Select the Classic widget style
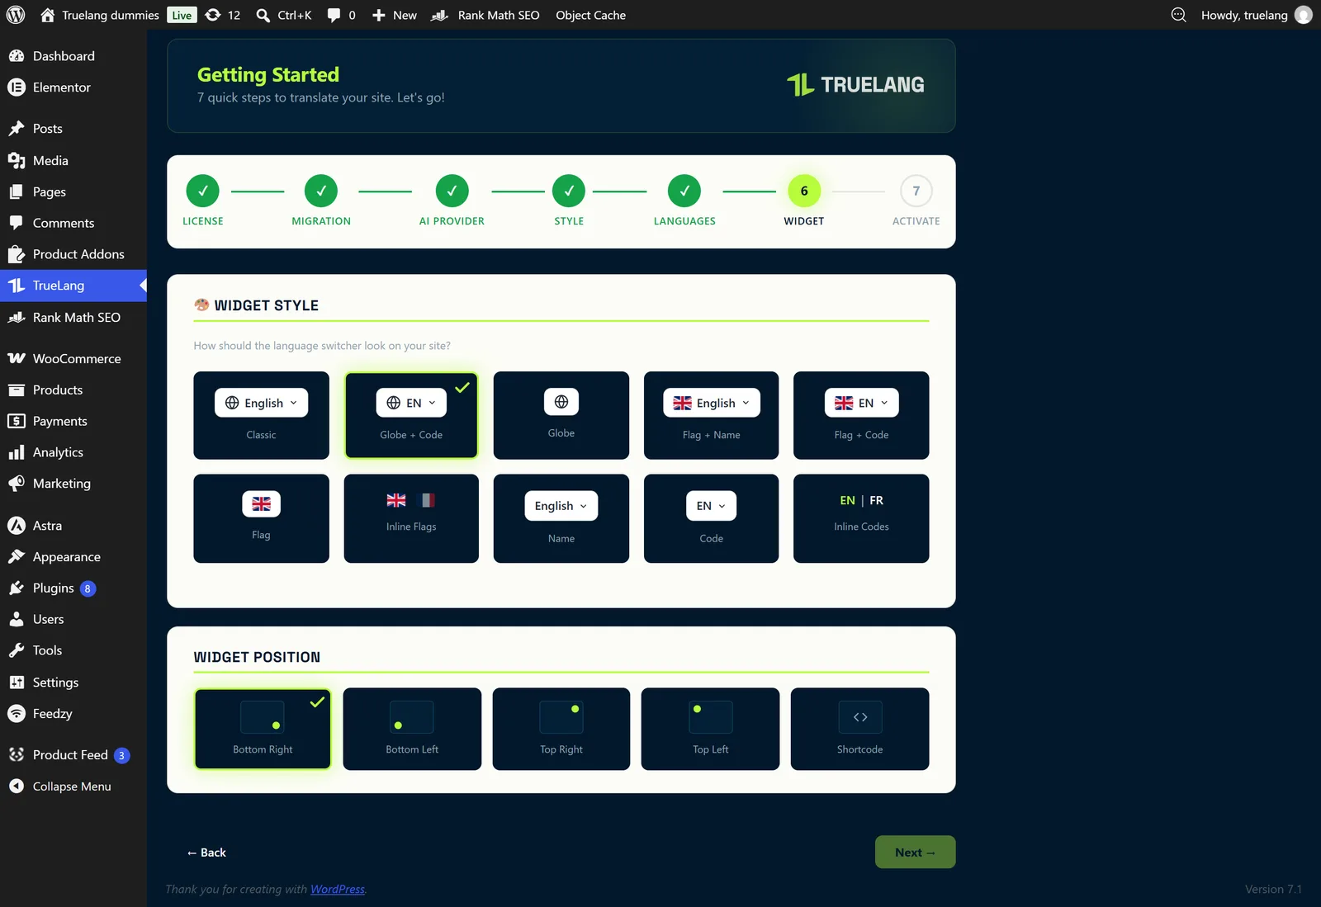Screen dimensions: 1321x907 261,415
